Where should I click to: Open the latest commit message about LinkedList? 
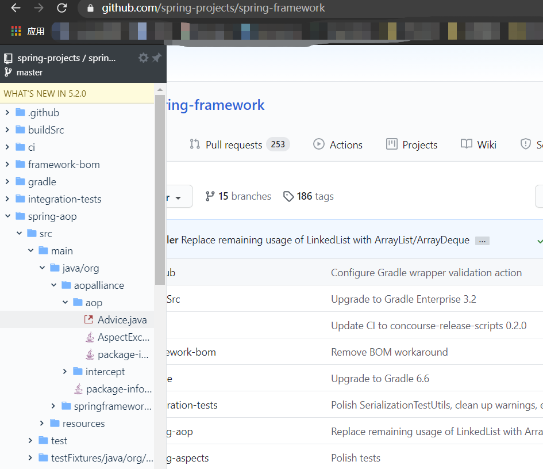325,240
